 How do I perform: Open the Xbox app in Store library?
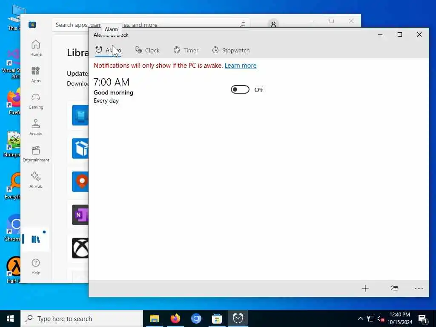(x=80, y=248)
